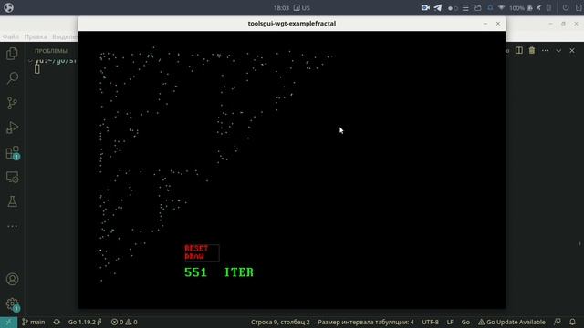Split the terminal panel
584x328 pixels.
tap(519, 51)
